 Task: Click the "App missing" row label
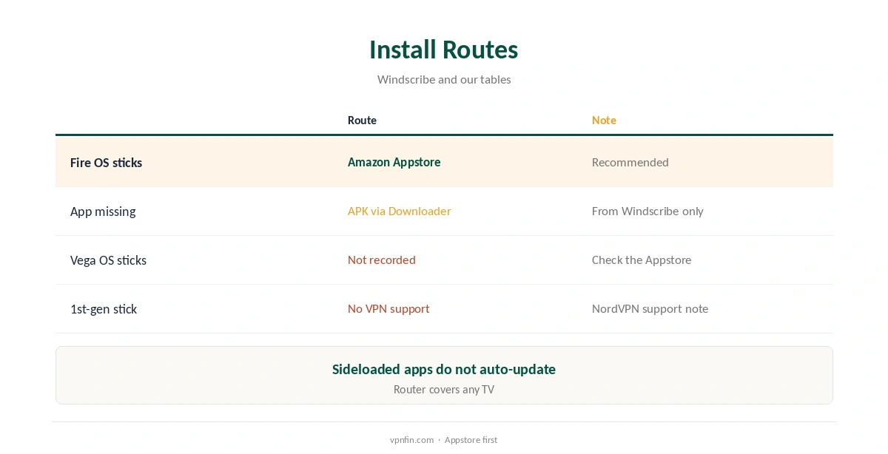(x=103, y=211)
